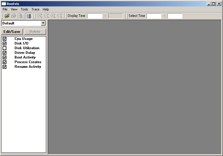223x156 pixels.
Task: Click the last zoom-out magnifier icon
Action: click(x=60, y=16)
